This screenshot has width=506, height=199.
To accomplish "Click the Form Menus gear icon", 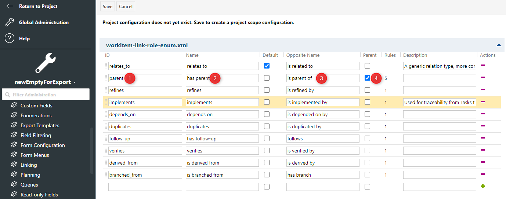I will coord(14,155).
